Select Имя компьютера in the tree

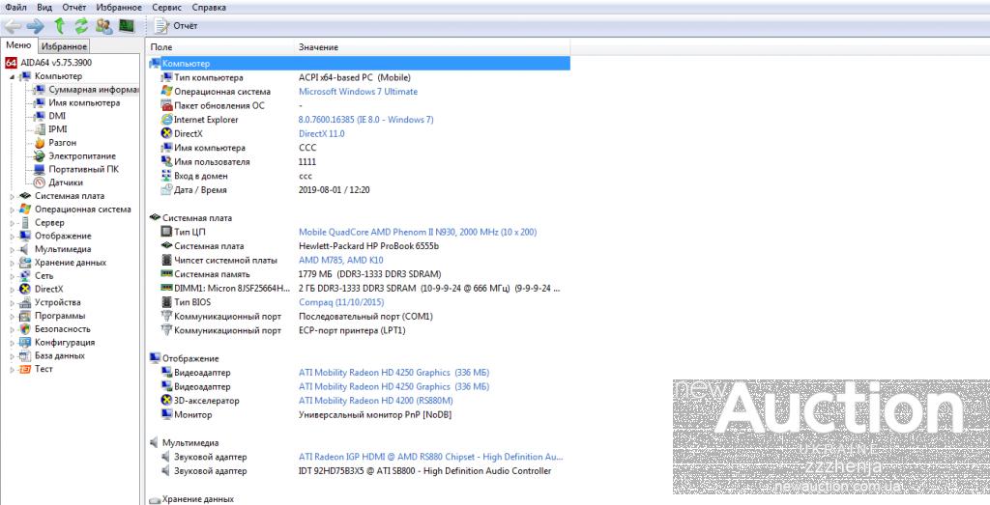[85, 102]
